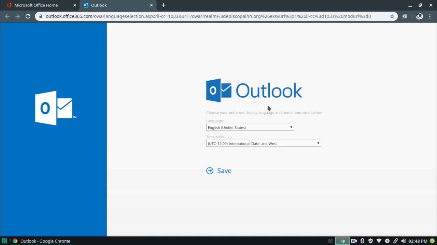The width and height of the screenshot is (437, 245).
Task: Open a new browser tab
Action: click(x=164, y=5)
